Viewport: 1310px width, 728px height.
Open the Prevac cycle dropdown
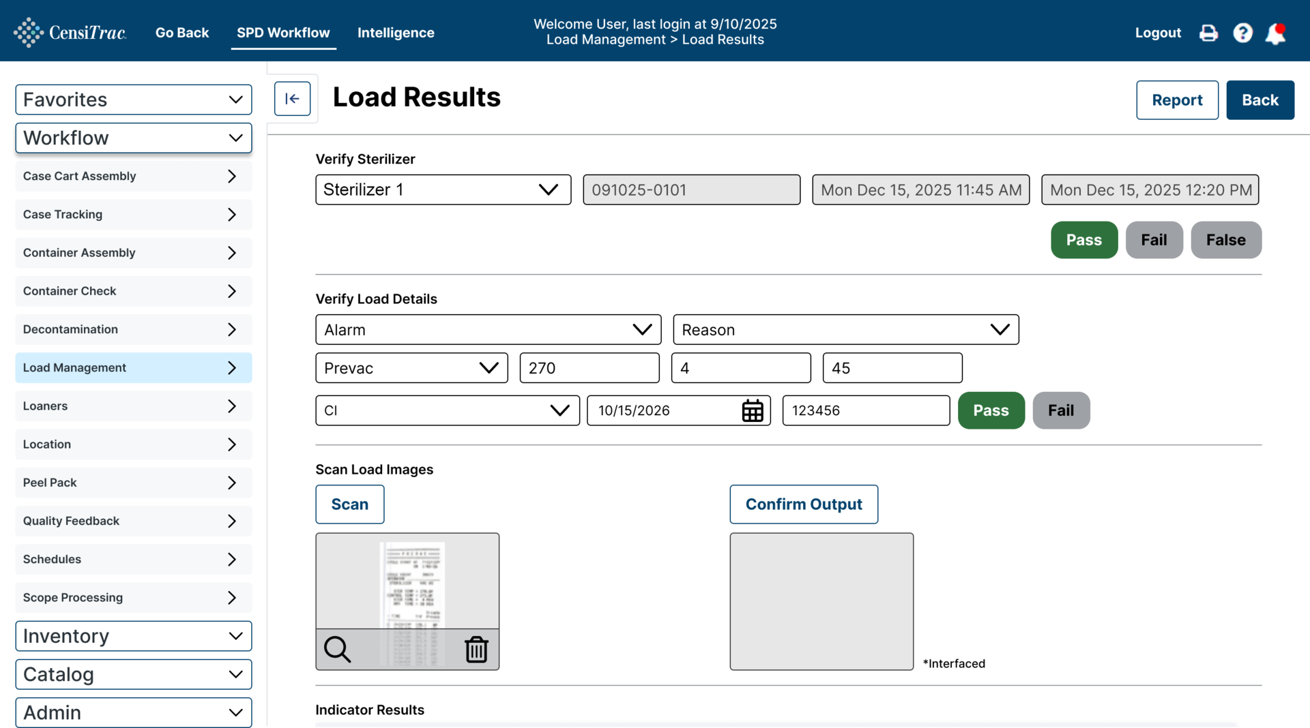tap(411, 368)
